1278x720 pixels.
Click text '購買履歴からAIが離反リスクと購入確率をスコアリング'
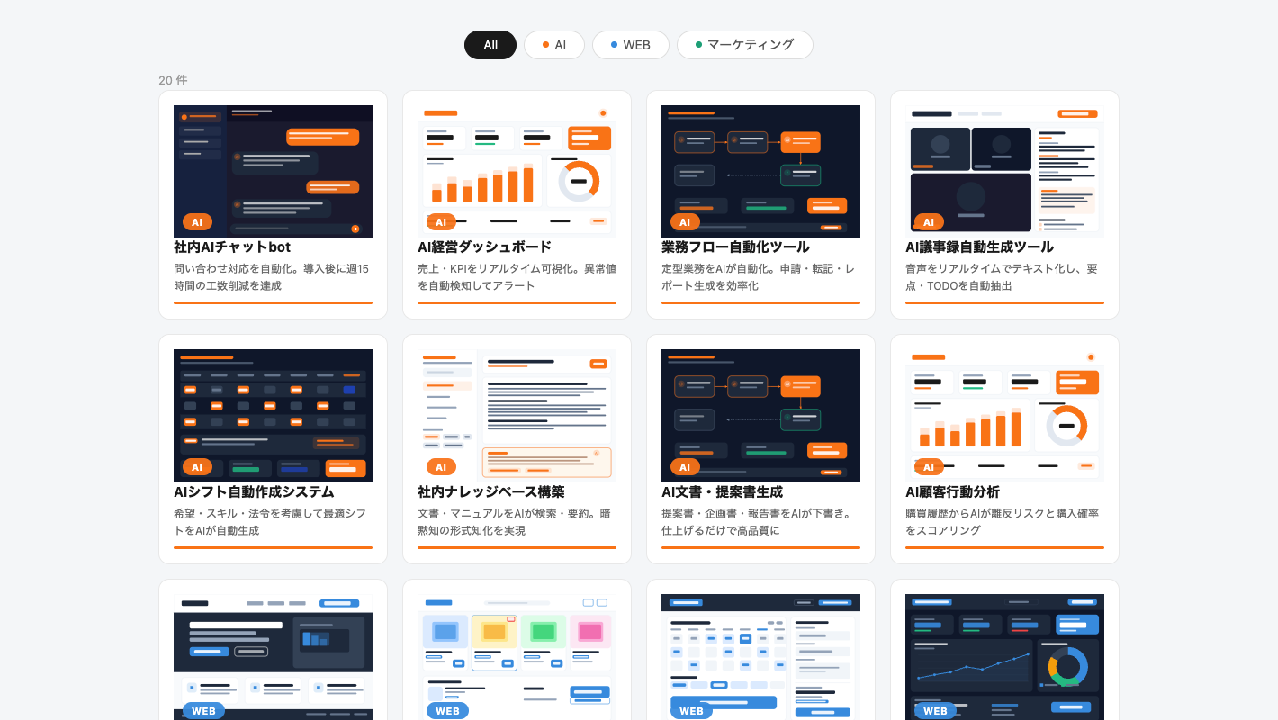(x=1003, y=522)
